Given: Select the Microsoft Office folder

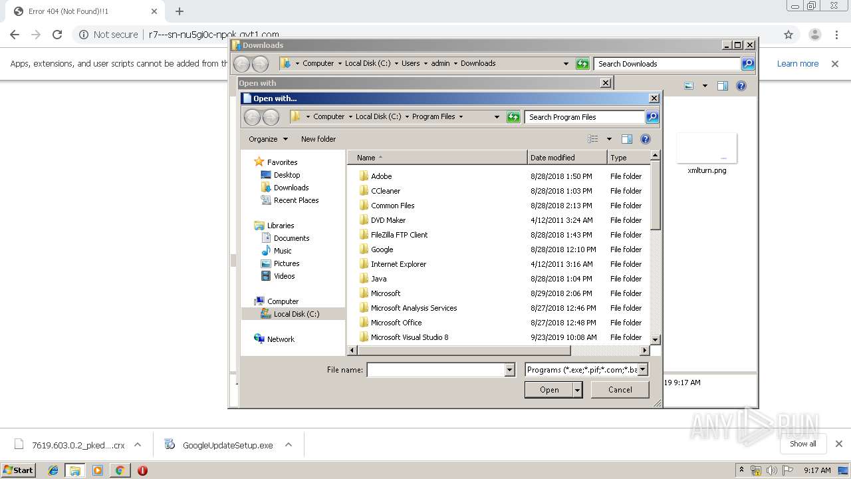Looking at the screenshot, I should click(396, 323).
